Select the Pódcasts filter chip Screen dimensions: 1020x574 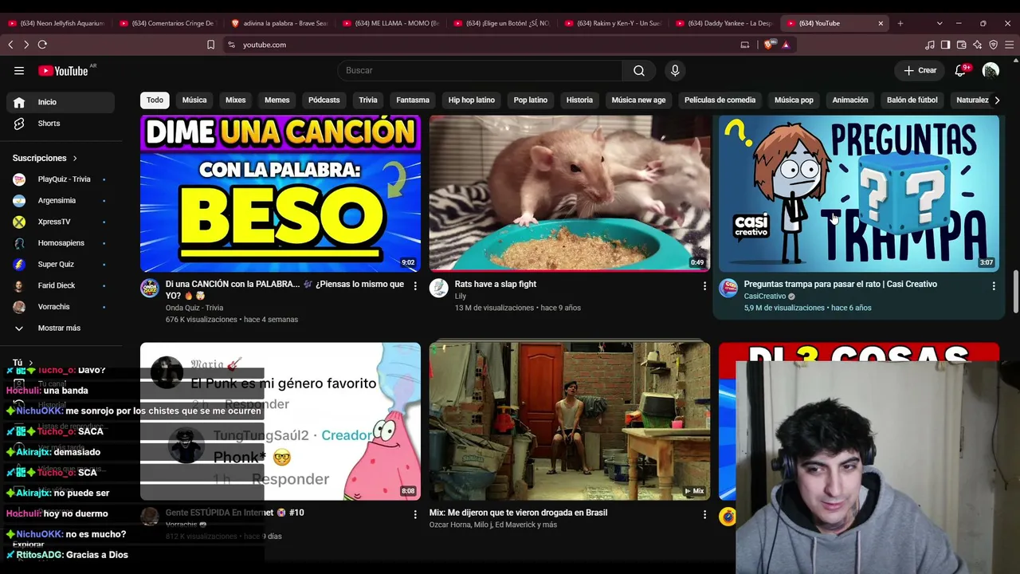tap(324, 100)
